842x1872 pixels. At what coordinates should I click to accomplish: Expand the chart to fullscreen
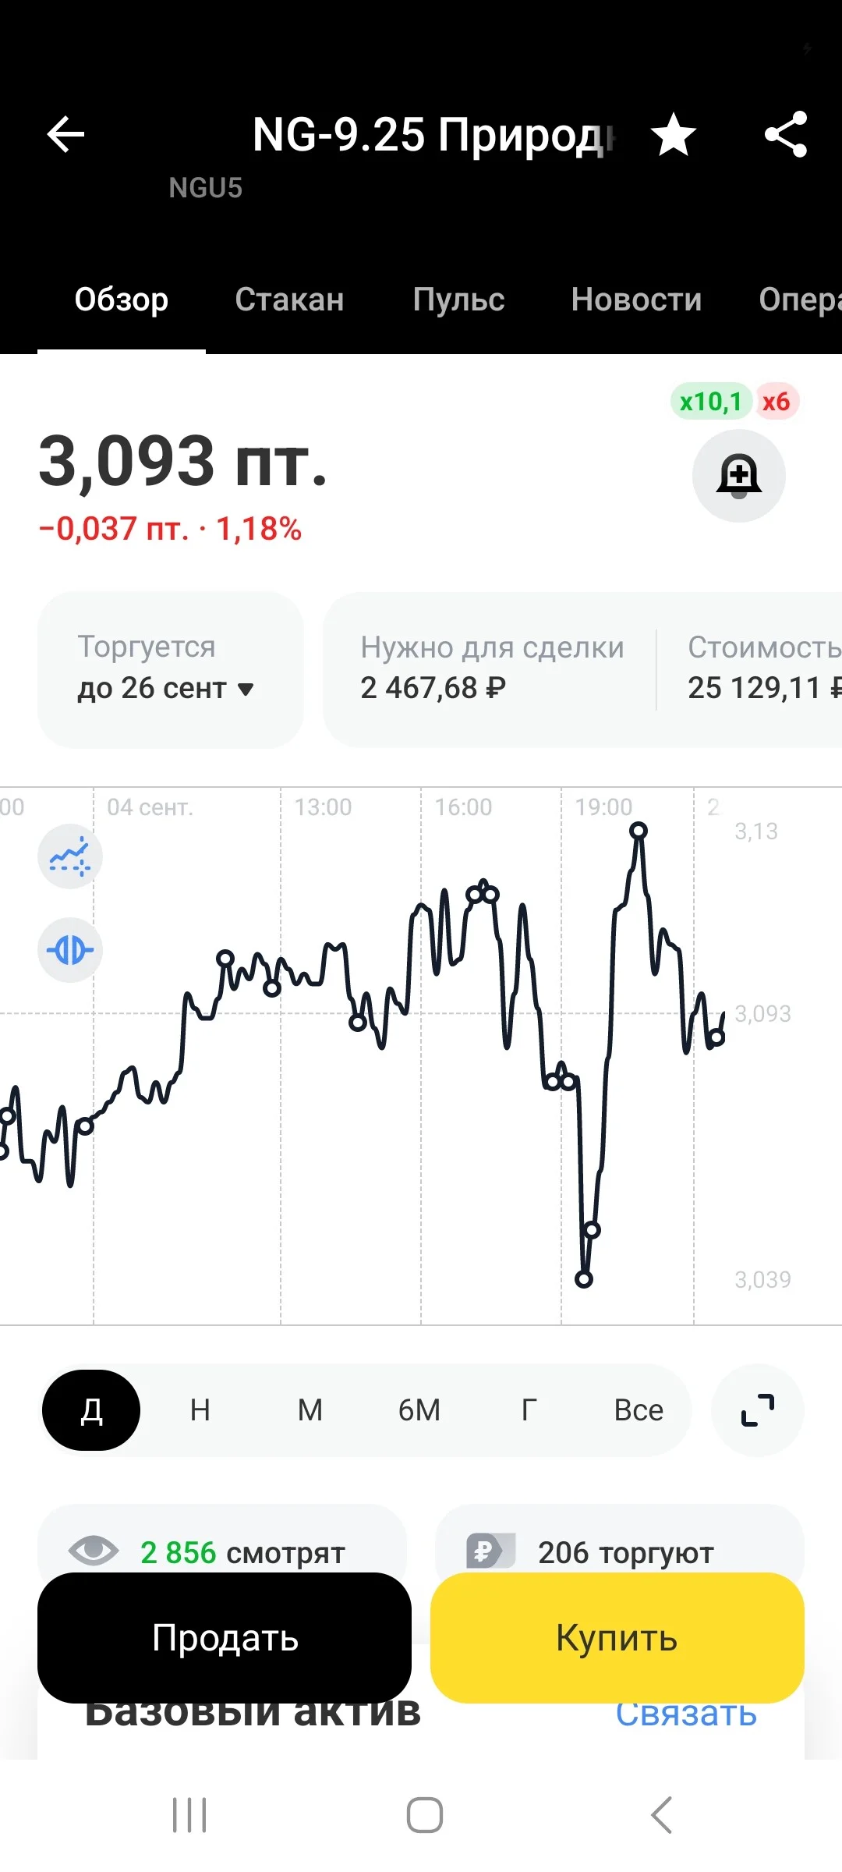click(757, 1410)
